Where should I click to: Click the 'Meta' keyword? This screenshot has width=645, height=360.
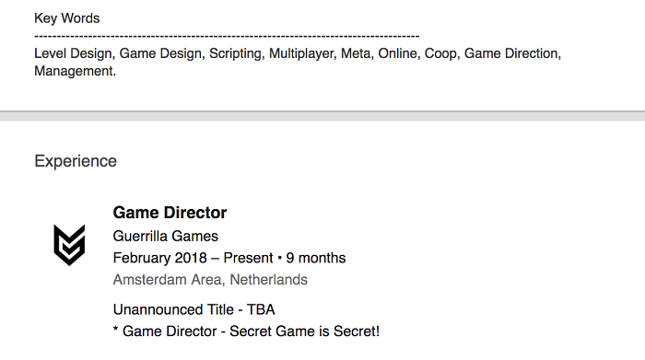click(356, 53)
